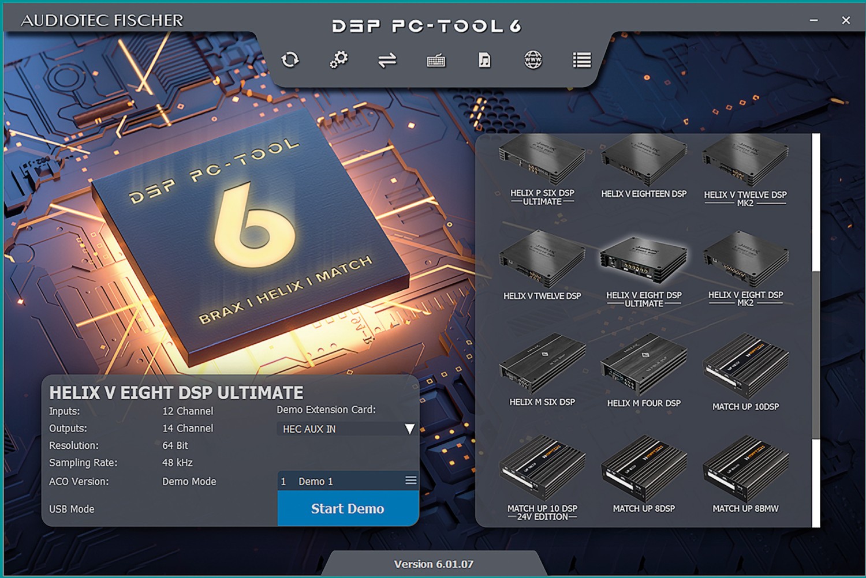Choose MATCH UP 10 DSP 24V EDITION
This screenshot has height=578, width=866.
point(542,478)
